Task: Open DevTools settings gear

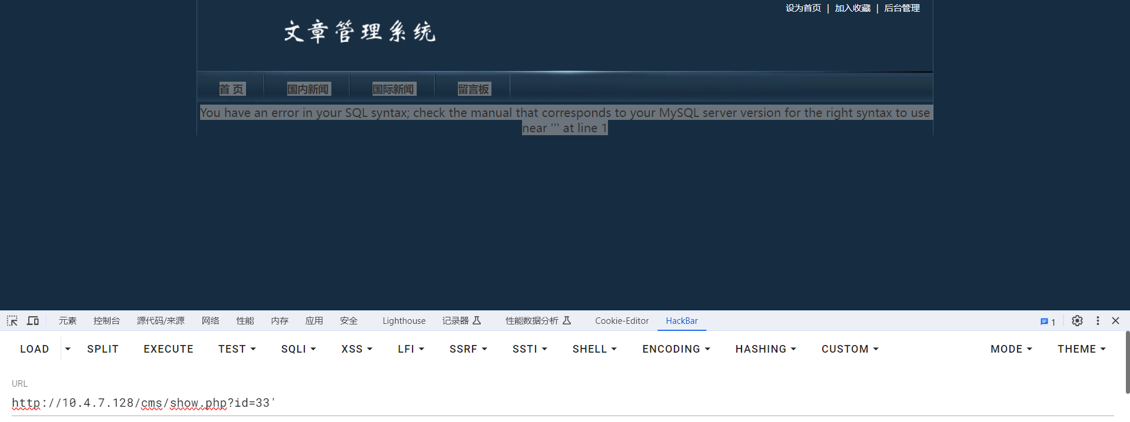Action: (x=1077, y=321)
